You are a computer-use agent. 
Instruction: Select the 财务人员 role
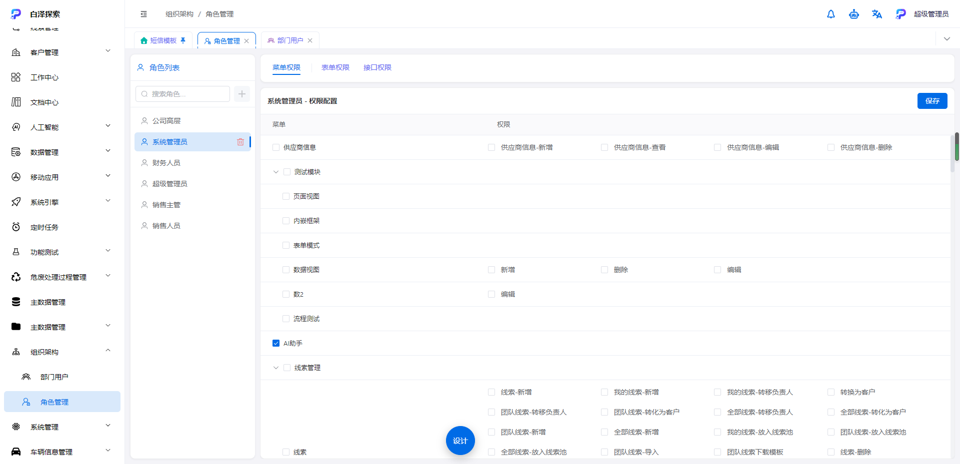[x=192, y=163]
